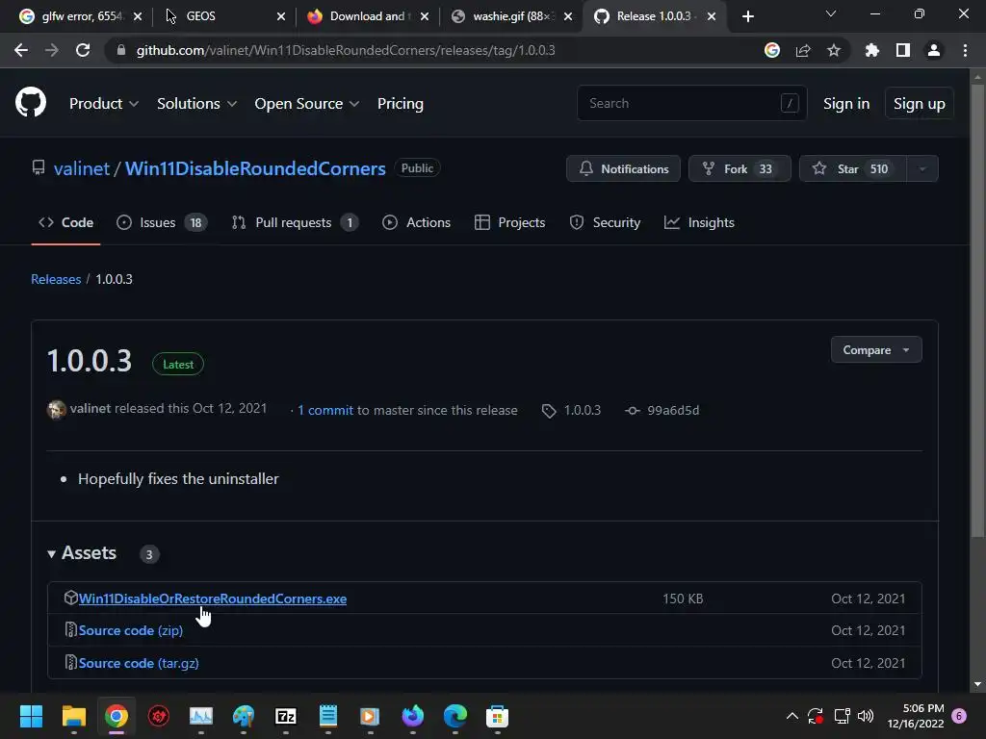
Task: Open the Chrome extensions puzzle icon
Action: pyautogui.click(x=872, y=50)
